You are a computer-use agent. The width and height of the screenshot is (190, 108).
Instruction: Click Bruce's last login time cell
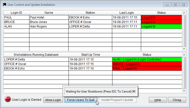126,22
